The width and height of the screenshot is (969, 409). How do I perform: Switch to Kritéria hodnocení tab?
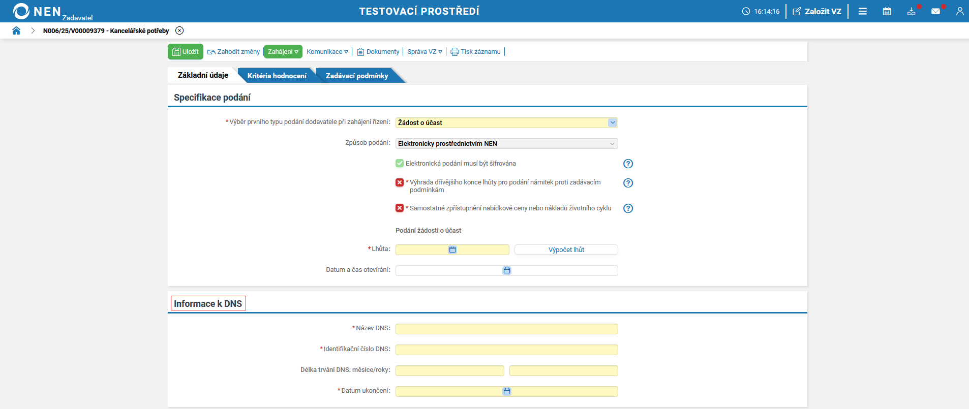(x=277, y=76)
